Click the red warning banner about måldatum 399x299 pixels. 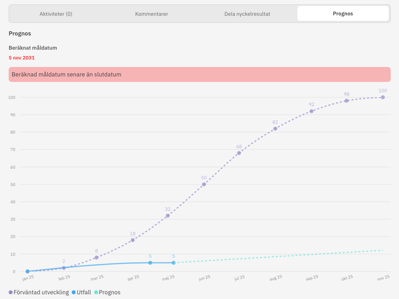click(199, 74)
